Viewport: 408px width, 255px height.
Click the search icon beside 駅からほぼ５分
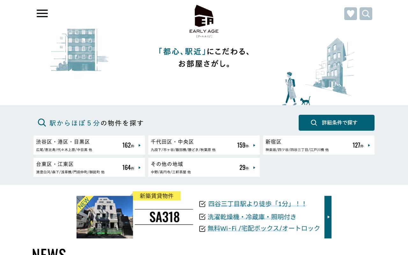click(42, 122)
